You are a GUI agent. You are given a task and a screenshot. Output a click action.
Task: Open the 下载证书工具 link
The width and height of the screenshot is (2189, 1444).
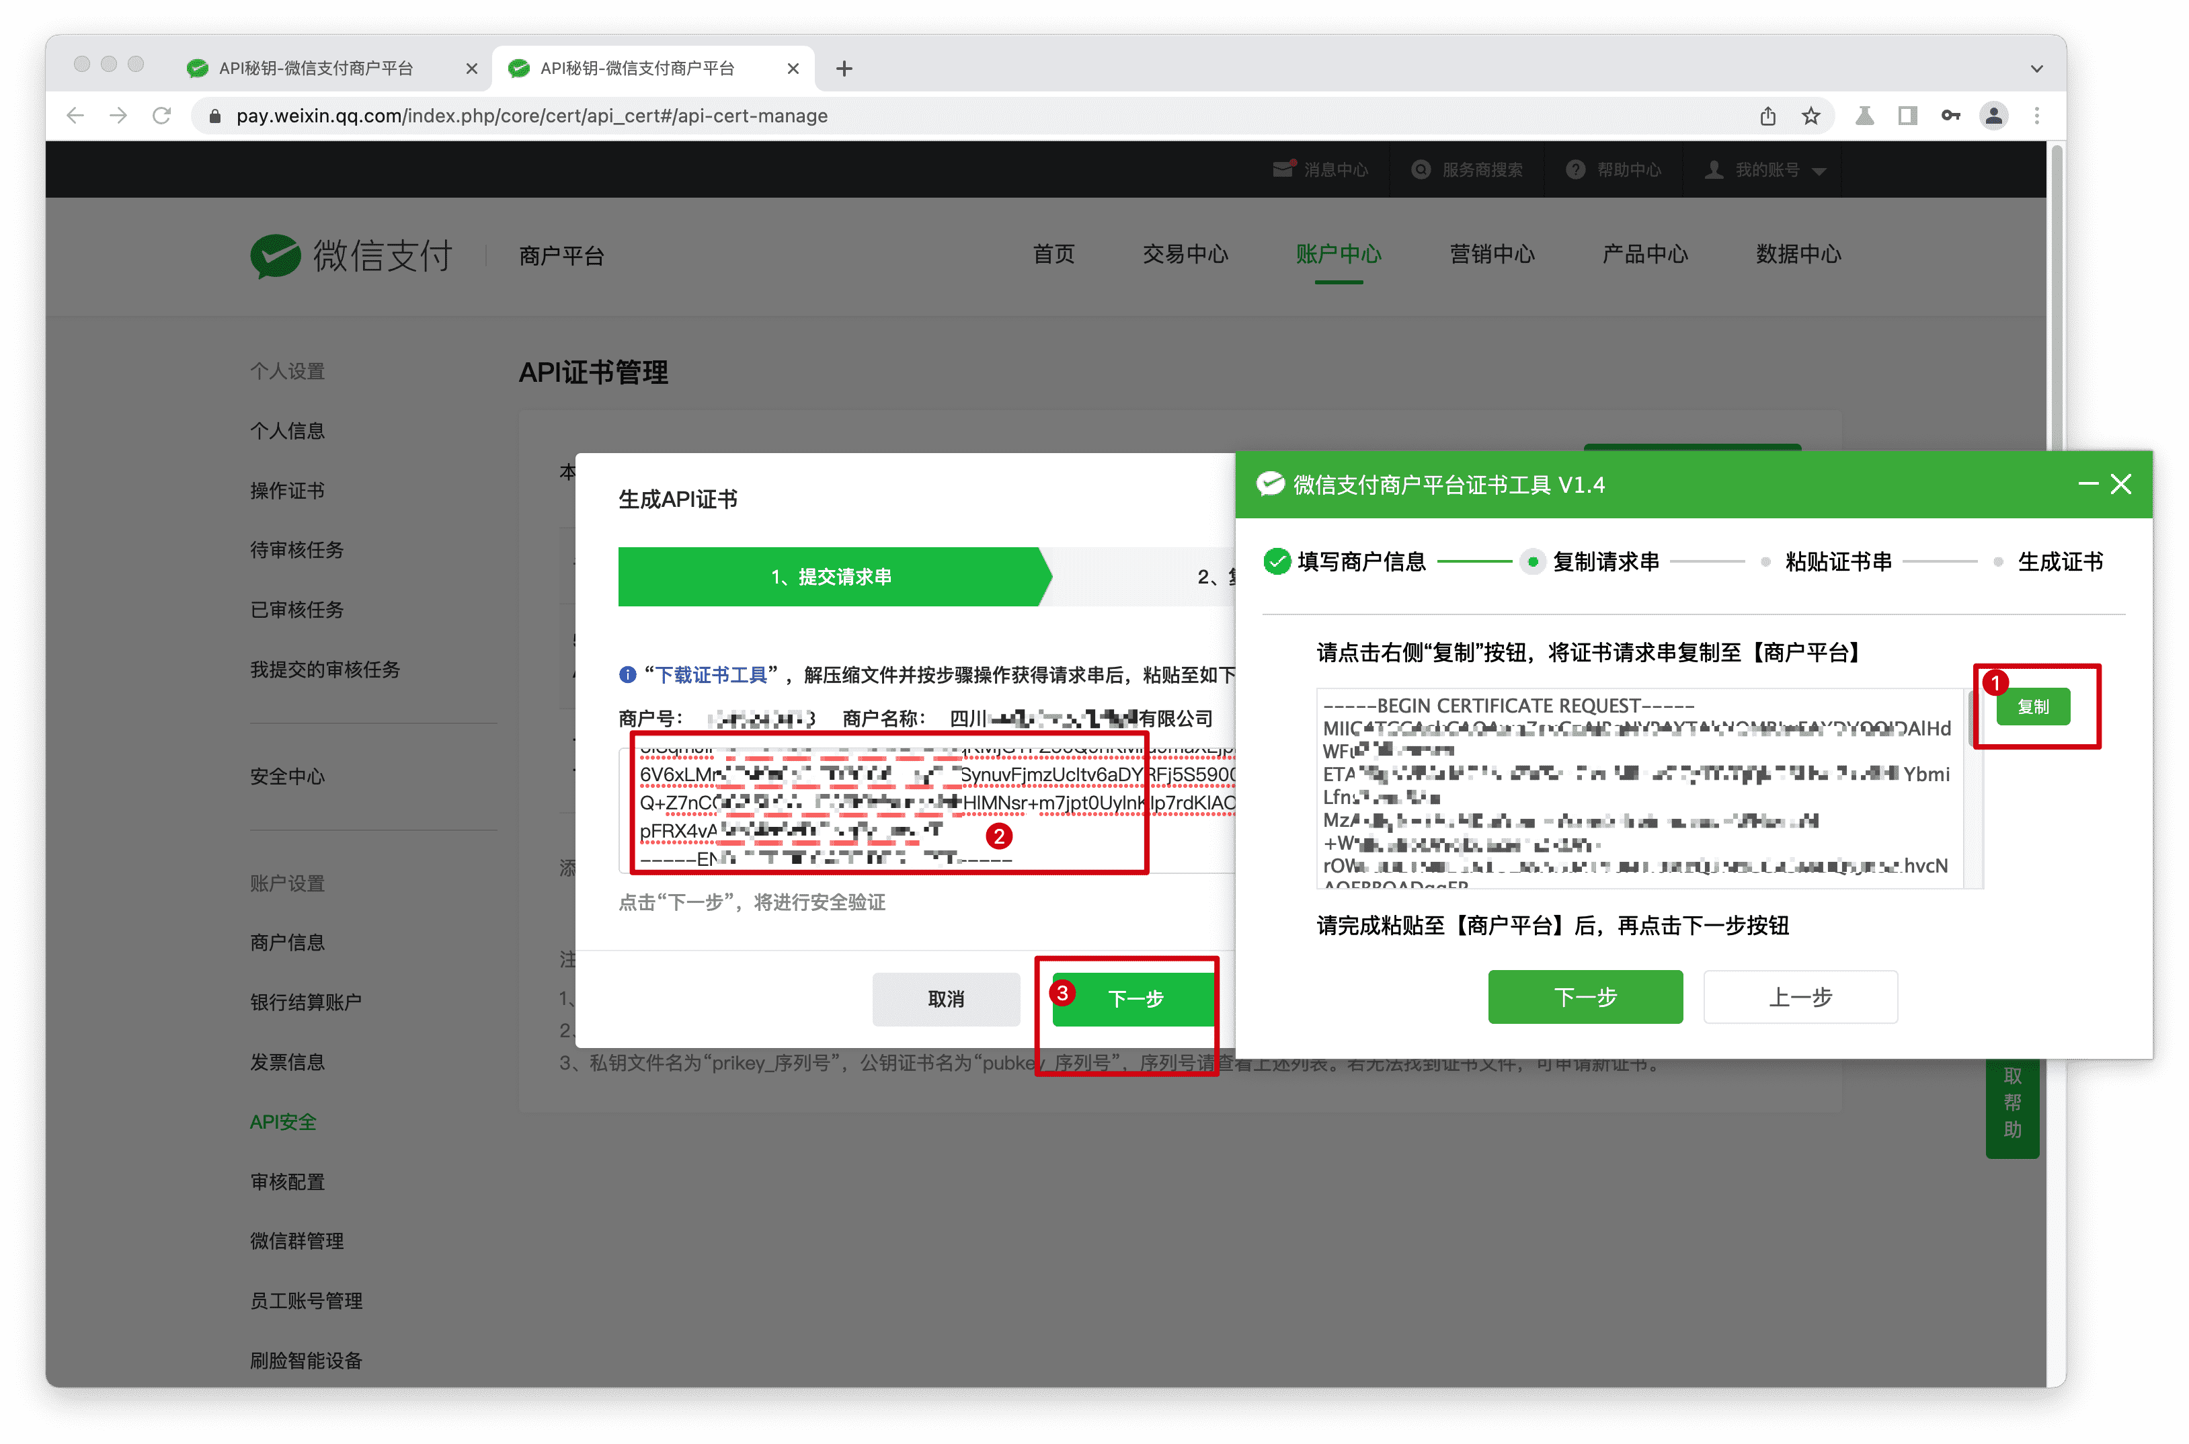(713, 674)
